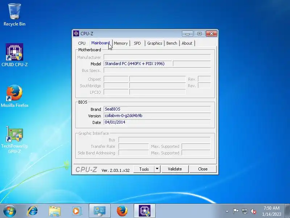Click the Graphic Interface group label

click(x=94, y=133)
